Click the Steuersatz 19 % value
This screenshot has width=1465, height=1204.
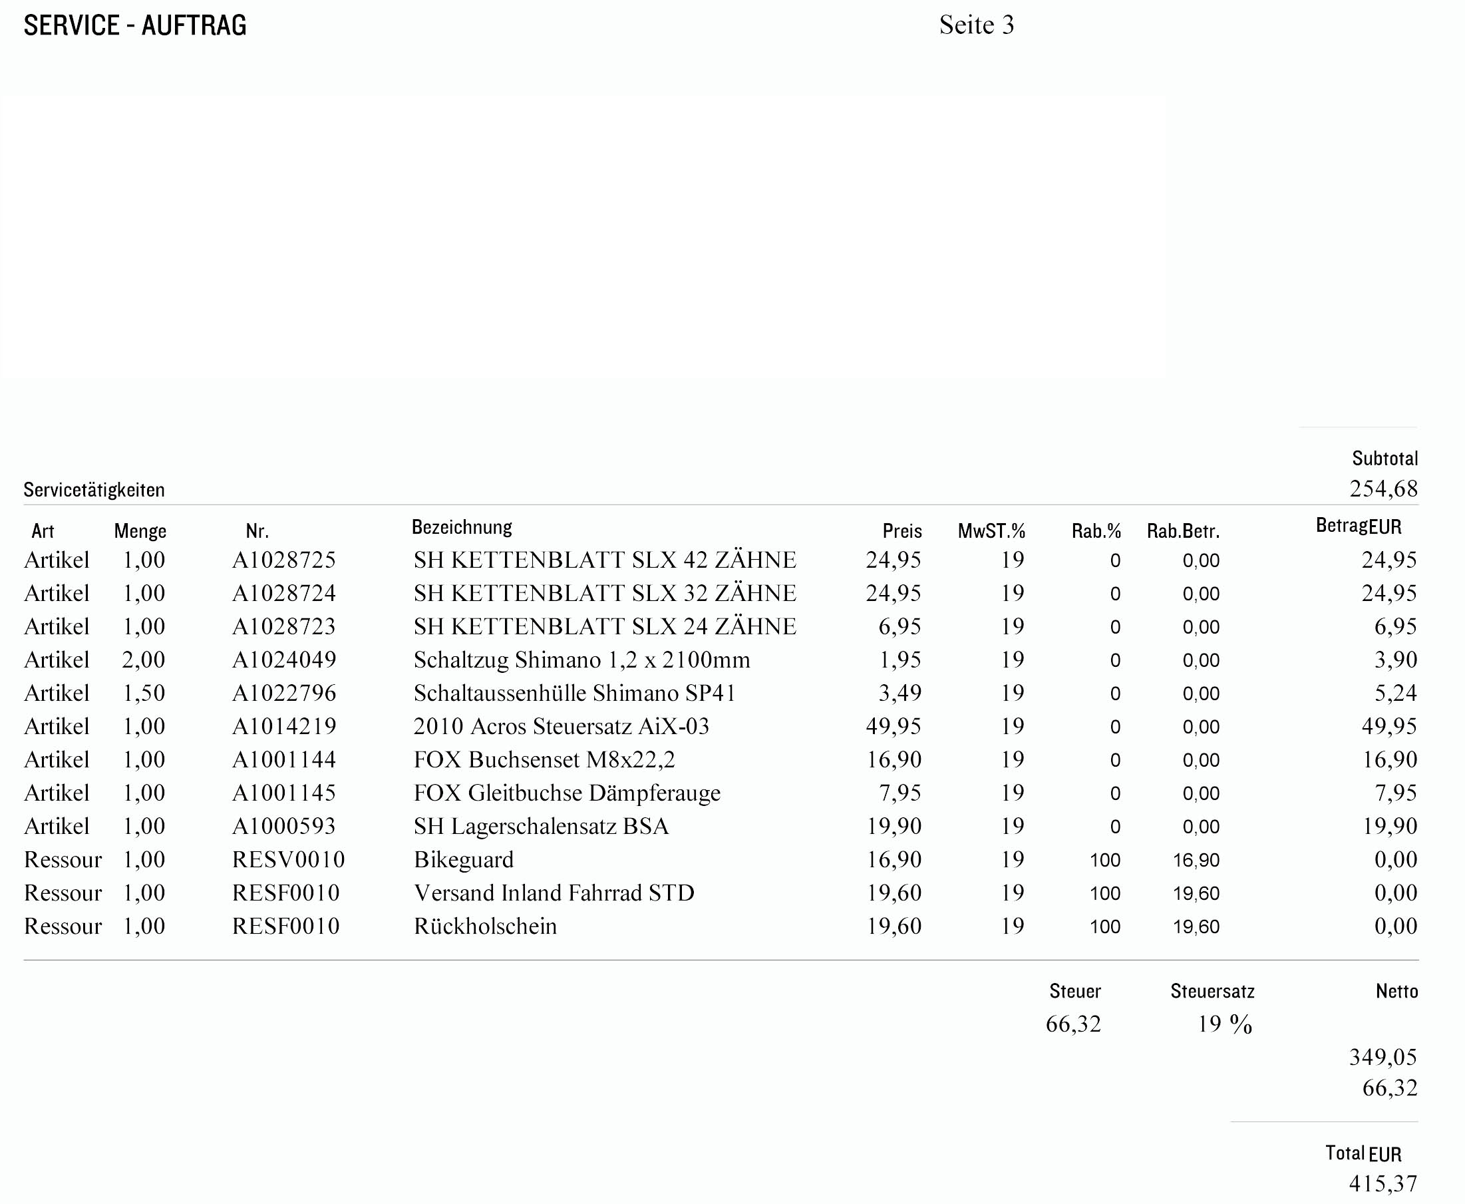pyautogui.click(x=1224, y=1024)
